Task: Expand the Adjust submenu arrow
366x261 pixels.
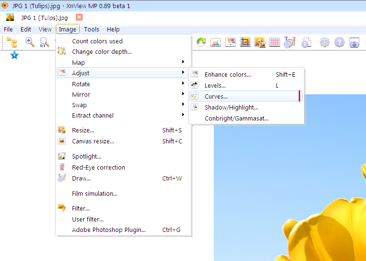Action: pyautogui.click(x=183, y=72)
